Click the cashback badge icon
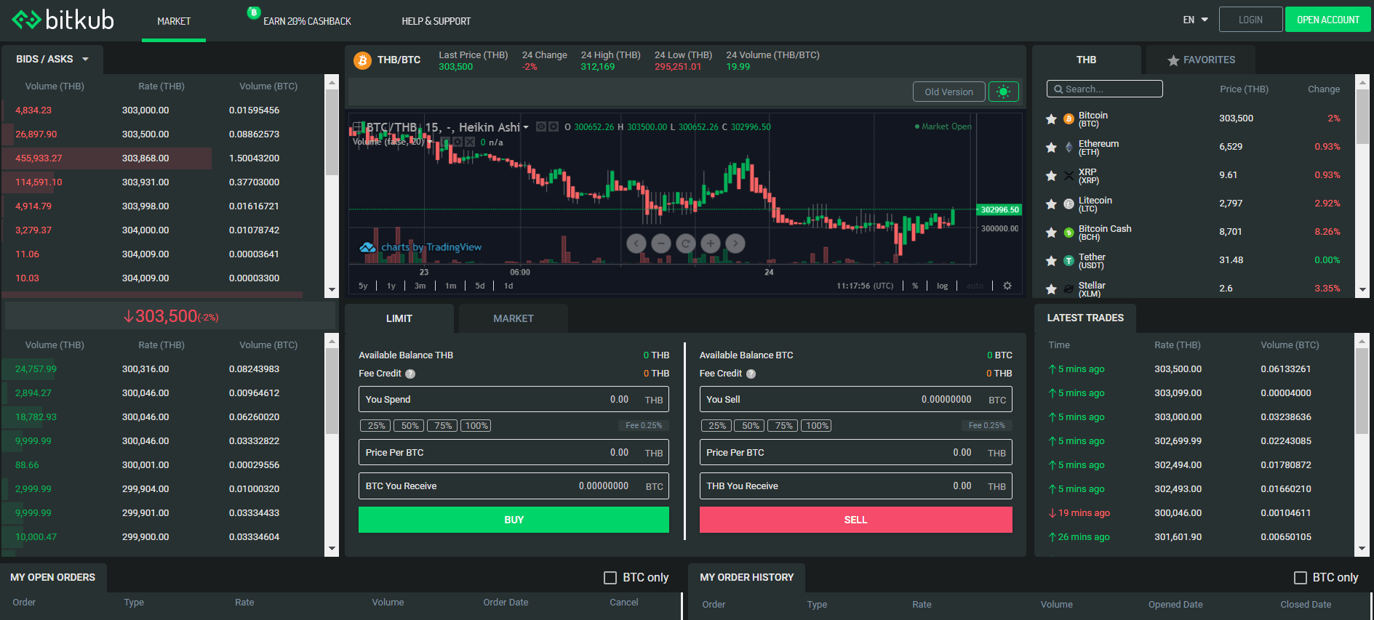This screenshot has width=1374, height=620. coord(254,12)
